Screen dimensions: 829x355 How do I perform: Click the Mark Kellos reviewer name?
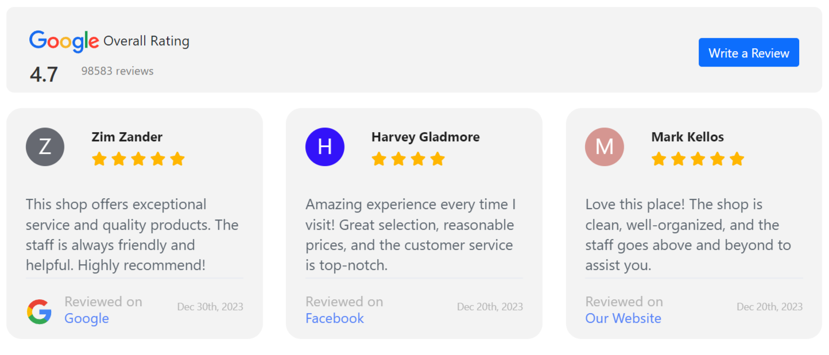(687, 137)
